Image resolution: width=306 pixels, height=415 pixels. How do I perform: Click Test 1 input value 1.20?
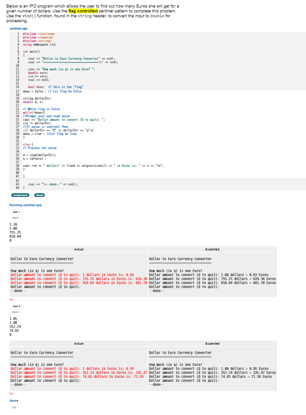(x=13, y=224)
